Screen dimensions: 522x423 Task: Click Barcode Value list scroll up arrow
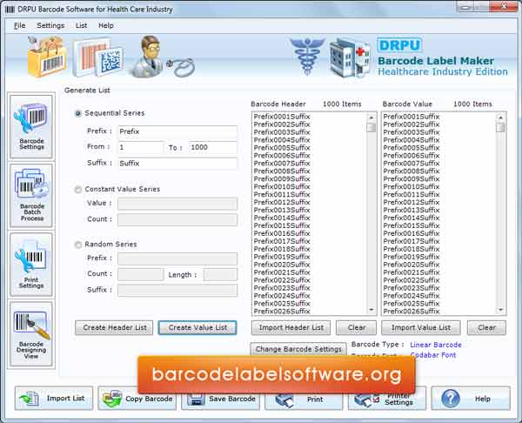[x=500, y=117]
